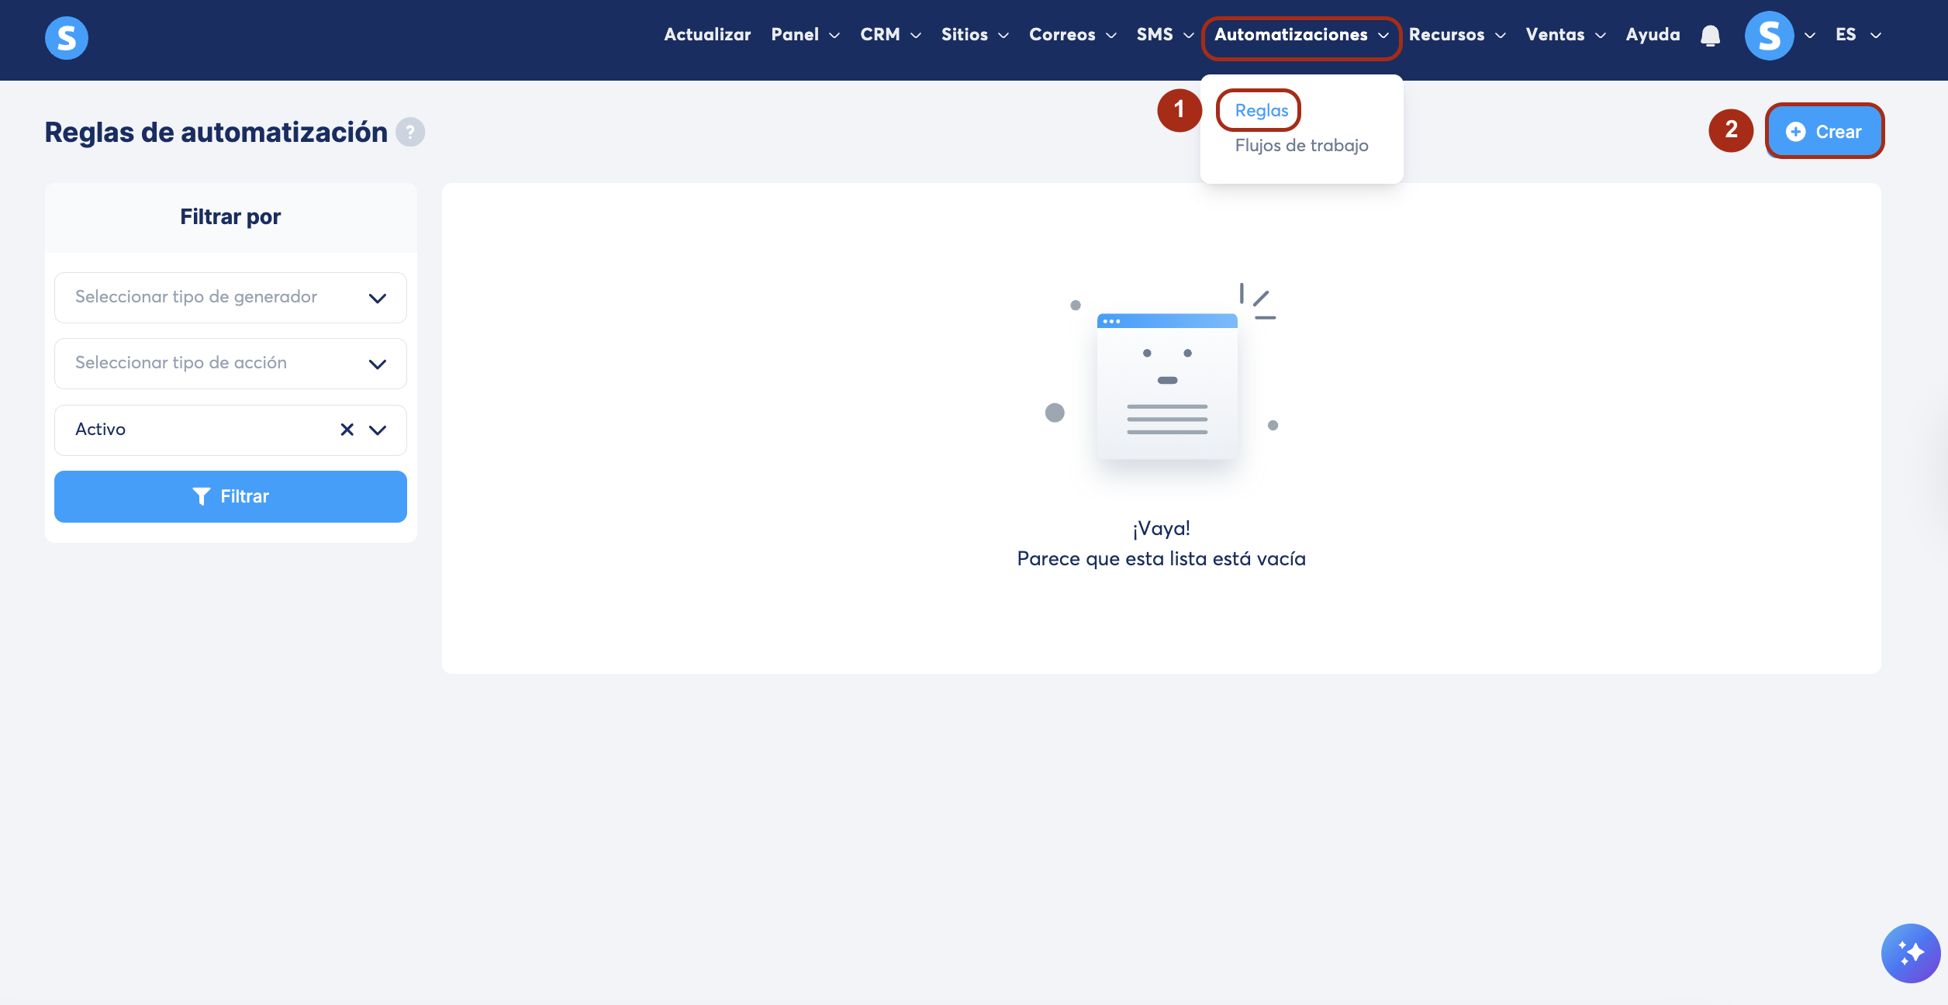The width and height of the screenshot is (1948, 1005).
Task: Open the Activo status dropdown arrow
Action: click(378, 430)
